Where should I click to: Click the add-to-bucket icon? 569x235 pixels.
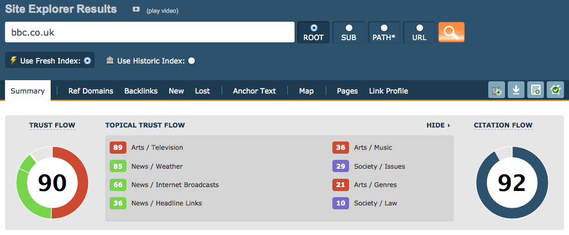[496, 90]
